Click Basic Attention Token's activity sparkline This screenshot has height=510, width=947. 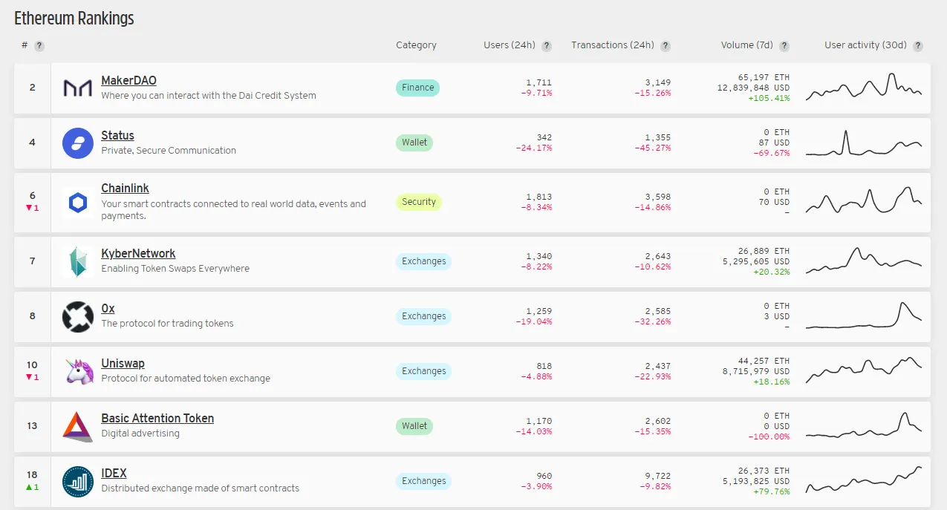coord(864,425)
